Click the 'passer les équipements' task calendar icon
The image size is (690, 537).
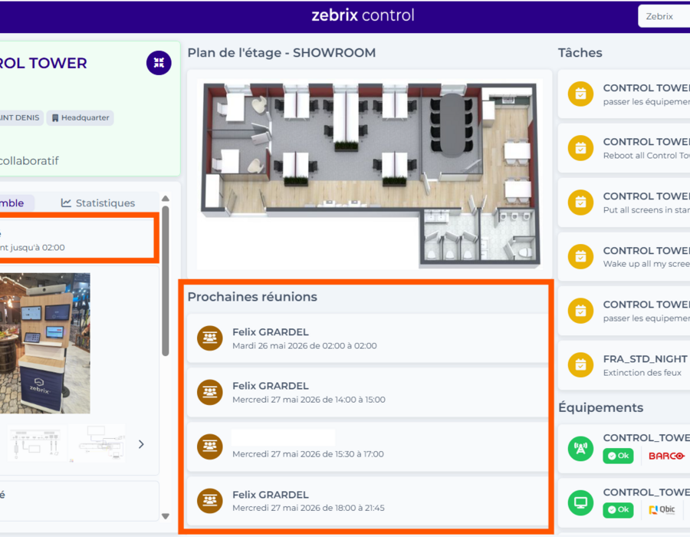(x=581, y=94)
